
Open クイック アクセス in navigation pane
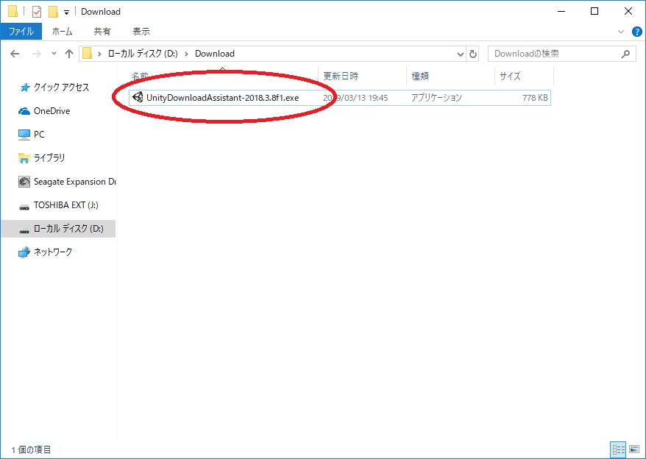61,87
